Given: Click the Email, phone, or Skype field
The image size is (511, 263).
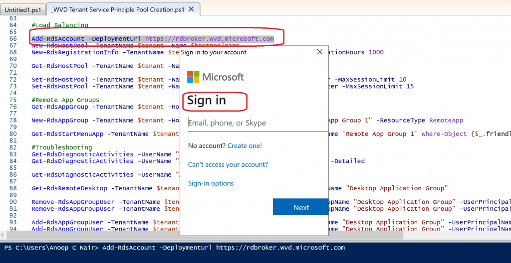Looking at the screenshot, I should point(258,123).
